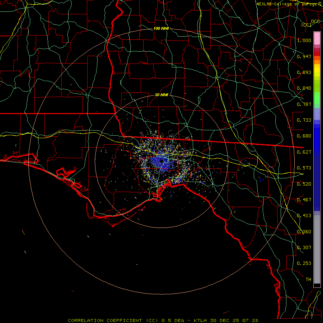
Task: Click the Correlation Coefficient KTLH caption text
Action: pos(163,320)
